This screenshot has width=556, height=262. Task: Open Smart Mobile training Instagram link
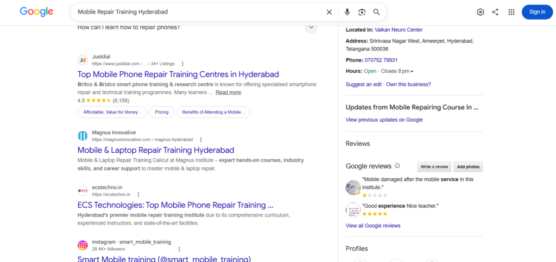pos(164,259)
